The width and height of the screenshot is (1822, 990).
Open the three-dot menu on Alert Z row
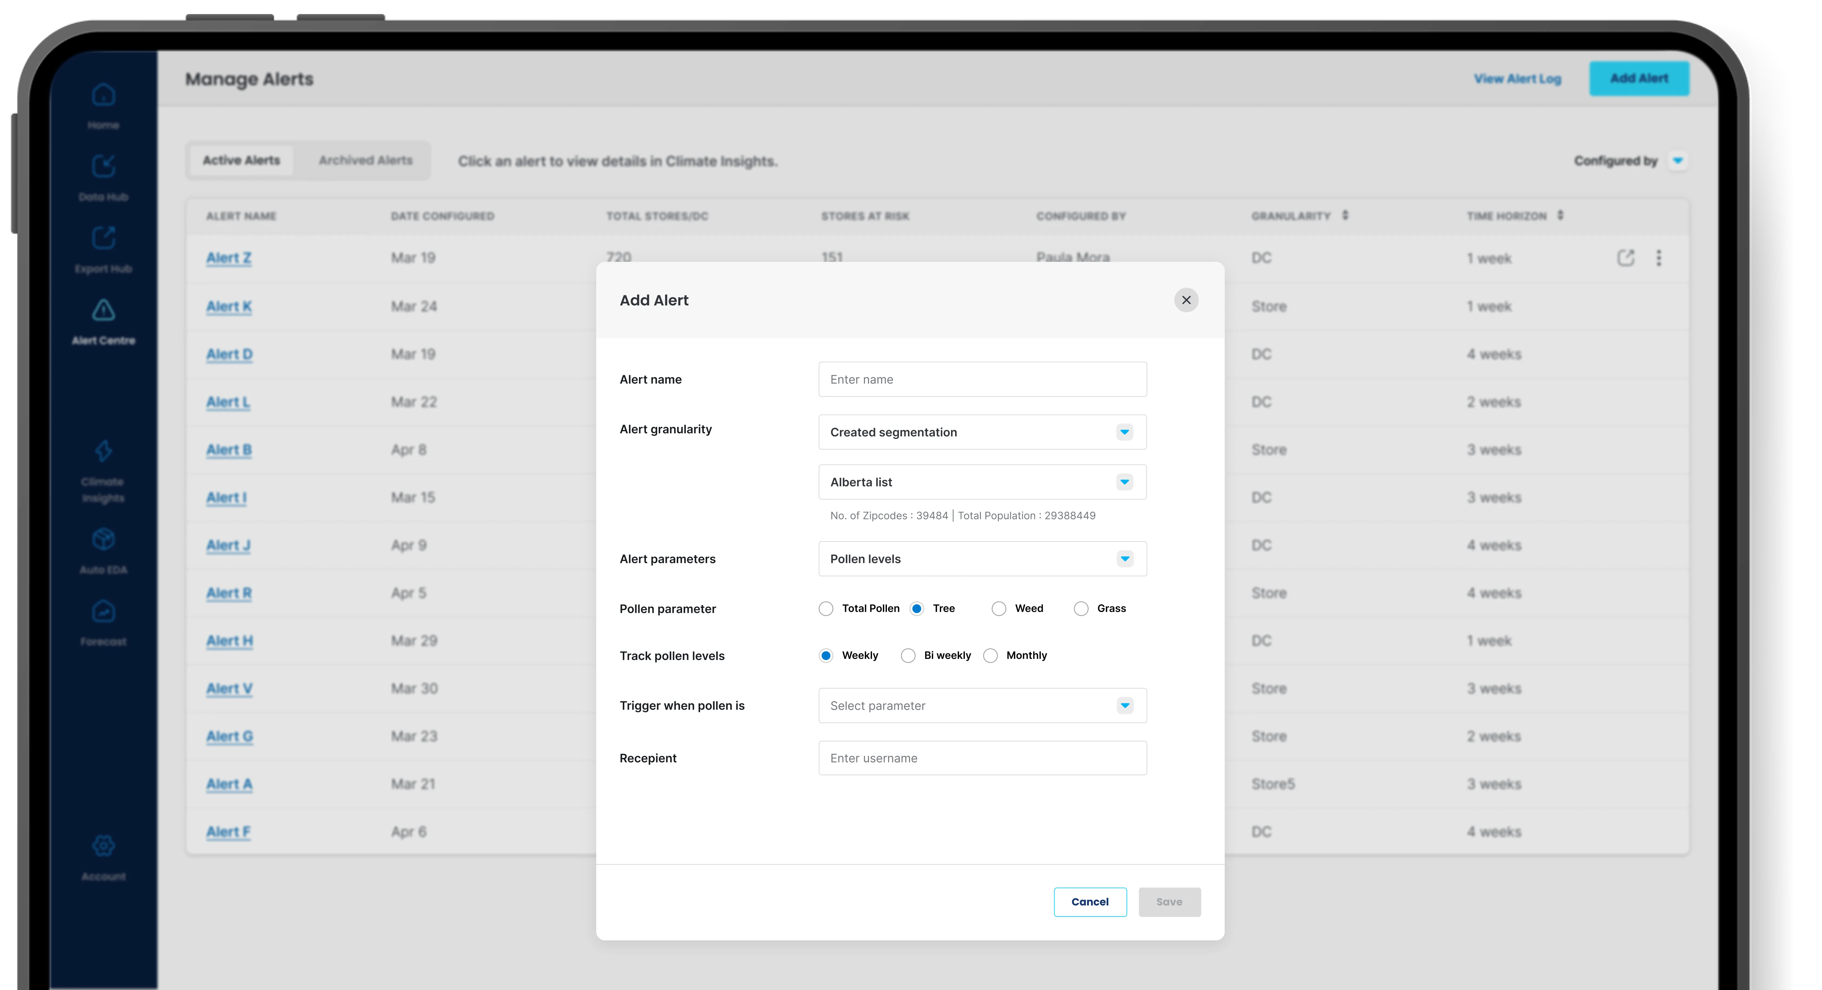(1659, 258)
